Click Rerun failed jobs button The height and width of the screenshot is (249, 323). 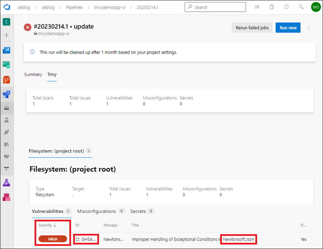click(252, 28)
